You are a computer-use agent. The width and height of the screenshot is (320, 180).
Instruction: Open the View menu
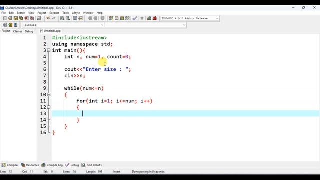coord(31,13)
